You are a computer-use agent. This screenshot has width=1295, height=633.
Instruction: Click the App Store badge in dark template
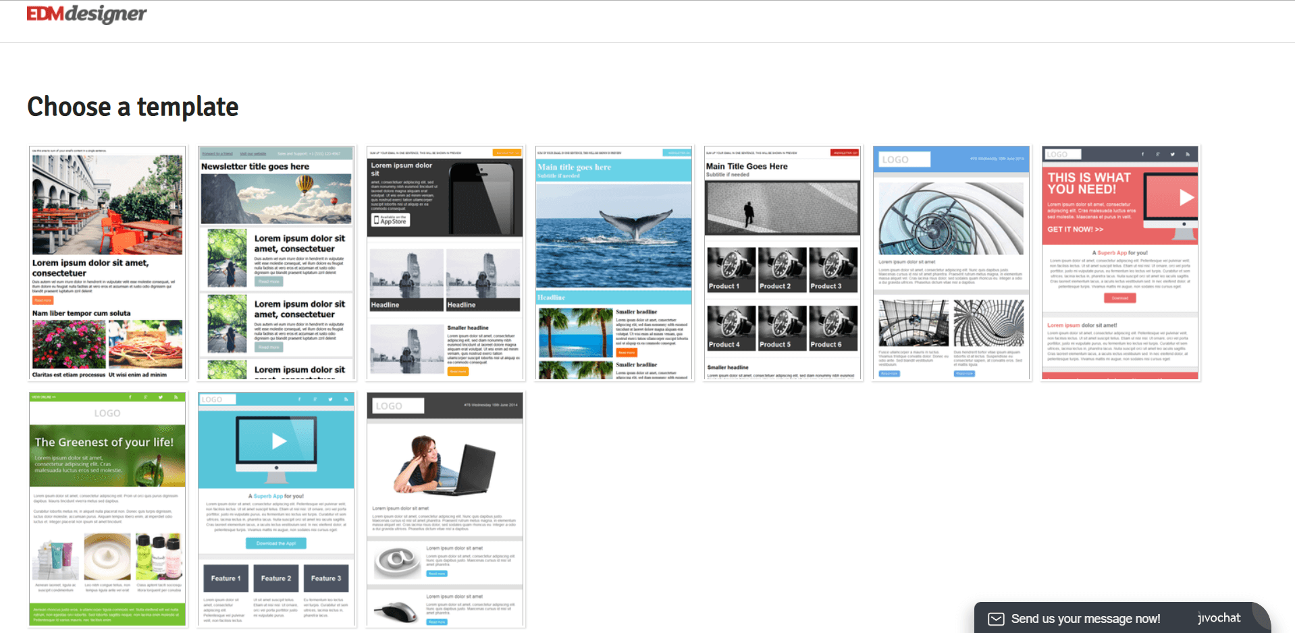pyautogui.click(x=391, y=220)
